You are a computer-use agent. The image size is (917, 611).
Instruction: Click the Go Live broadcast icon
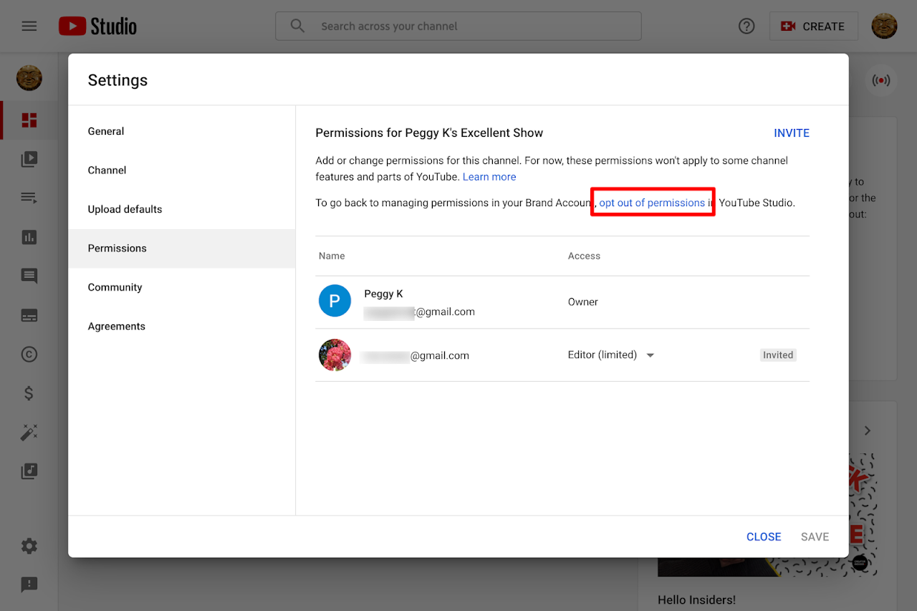pyautogui.click(x=880, y=80)
